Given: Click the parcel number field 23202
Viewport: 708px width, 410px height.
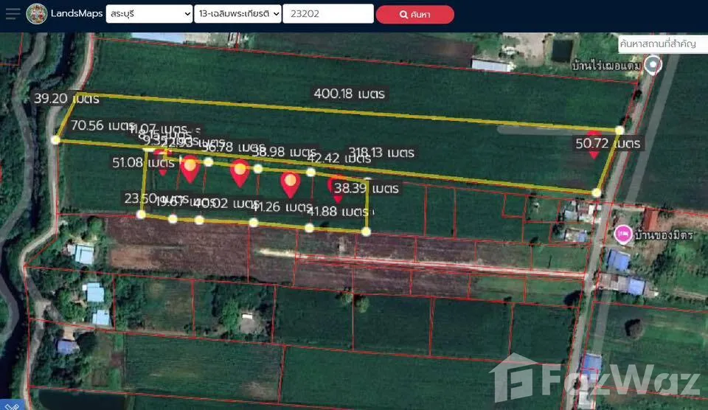Looking at the screenshot, I should pyautogui.click(x=327, y=14).
